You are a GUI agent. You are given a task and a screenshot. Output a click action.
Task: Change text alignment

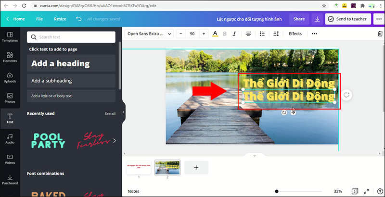coord(248,34)
